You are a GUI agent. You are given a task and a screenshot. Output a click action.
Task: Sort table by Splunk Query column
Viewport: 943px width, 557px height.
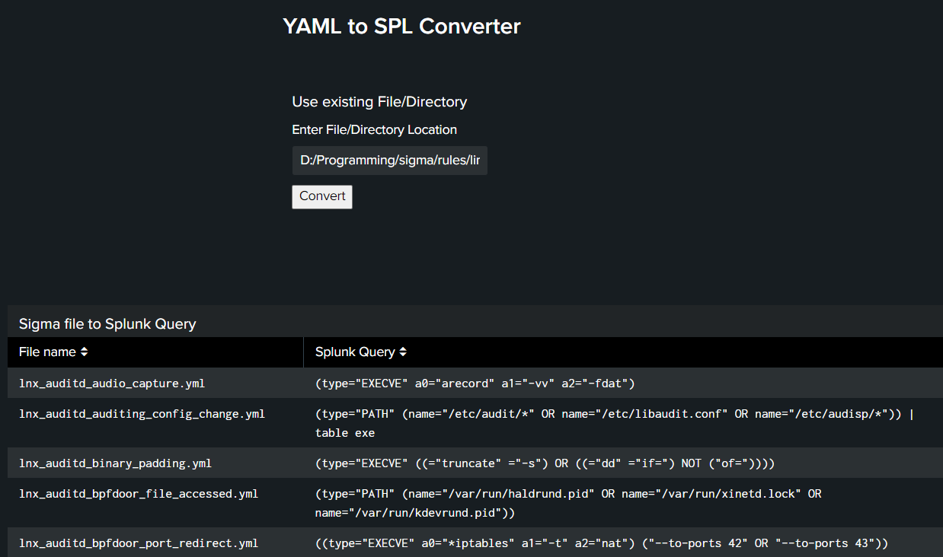click(x=361, y=352)
